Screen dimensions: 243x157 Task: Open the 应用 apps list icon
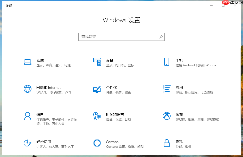click(x=166, y=89)
